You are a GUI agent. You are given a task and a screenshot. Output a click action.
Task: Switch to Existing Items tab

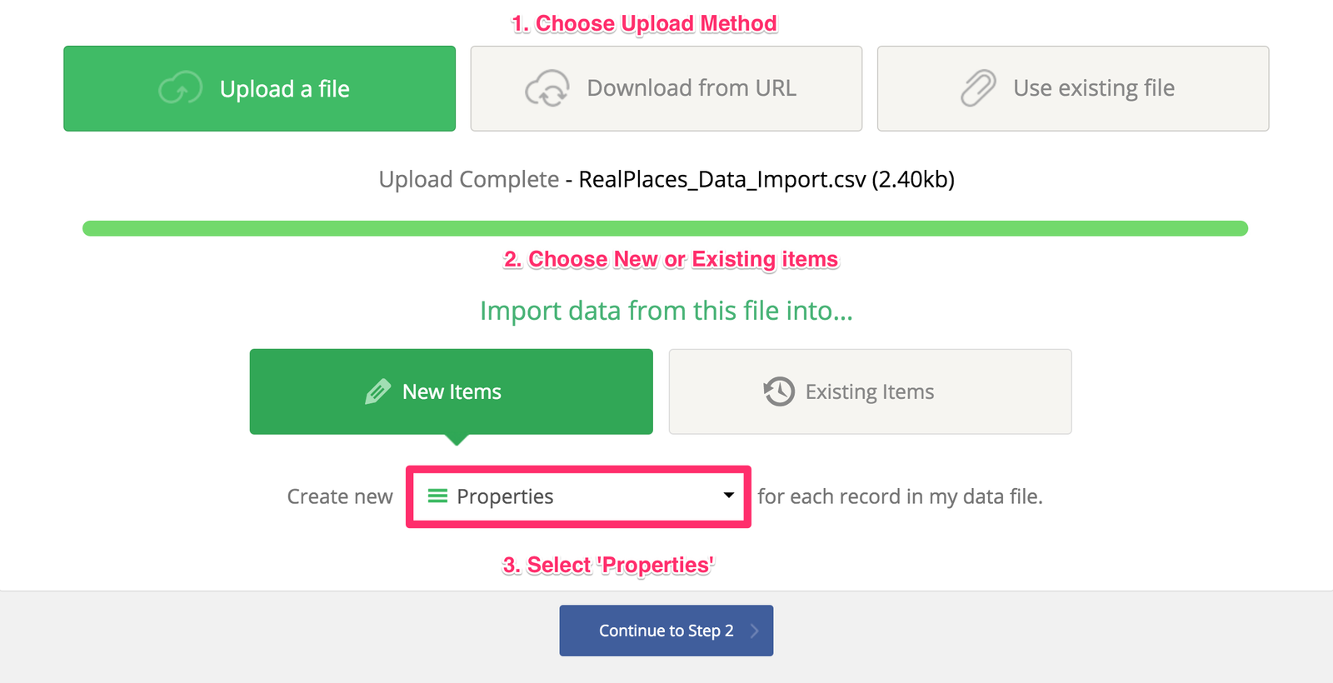pos(870,391)
